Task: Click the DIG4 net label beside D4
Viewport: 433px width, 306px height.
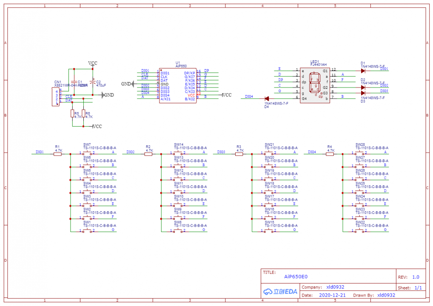Action: (249, 96)
